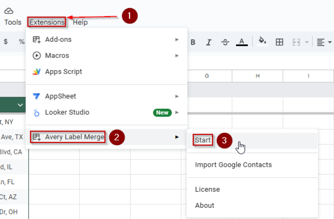This screenshot has height=219, width=334.
Task: Open the Help menu
Action: coord(80,22)
